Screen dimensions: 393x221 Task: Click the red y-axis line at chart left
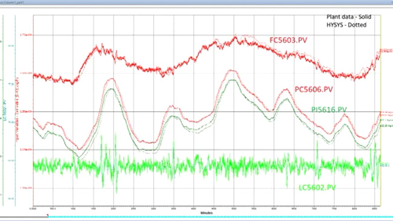(x=33, y=110)
